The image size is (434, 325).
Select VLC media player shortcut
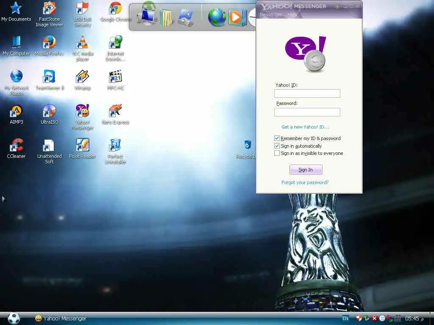point(83,48)
